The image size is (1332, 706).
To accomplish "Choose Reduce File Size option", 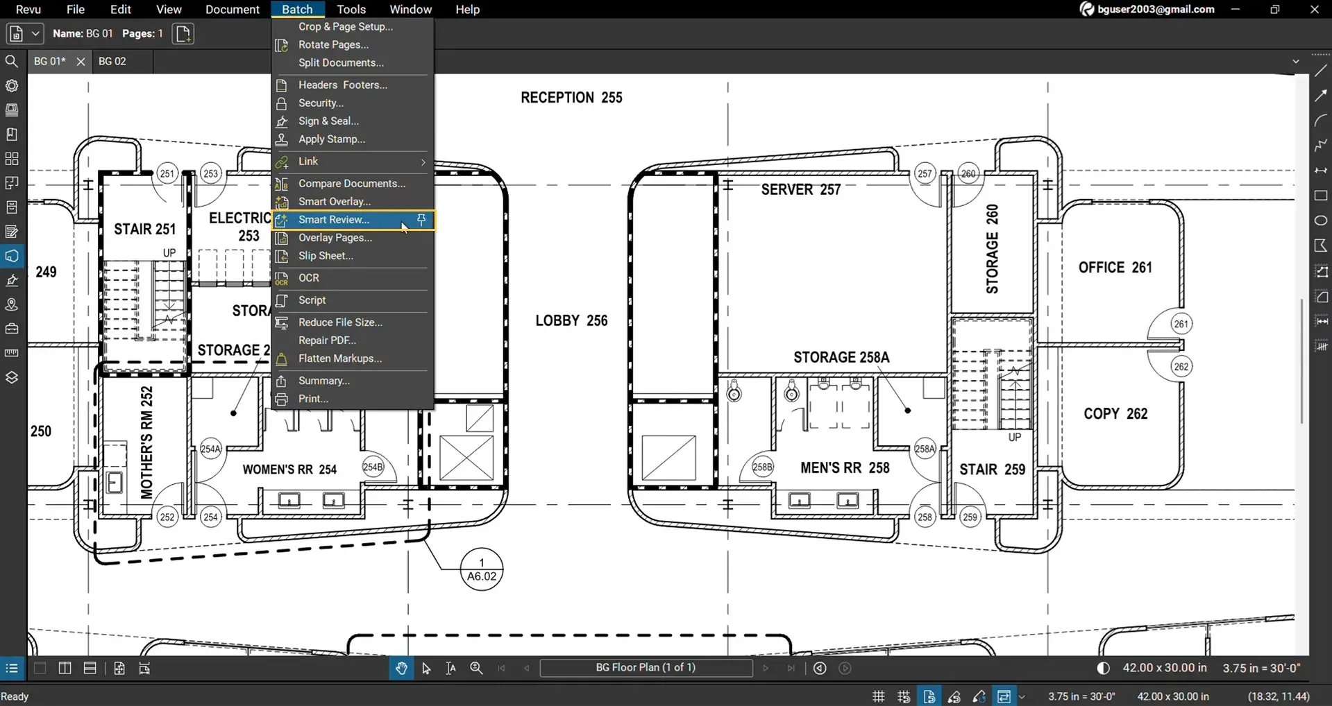I will coord(353,322).
